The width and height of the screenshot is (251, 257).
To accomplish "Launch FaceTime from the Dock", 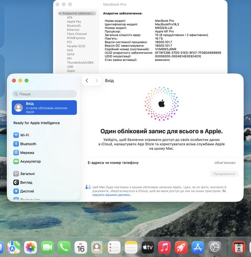I will click(x=47, y=247).
